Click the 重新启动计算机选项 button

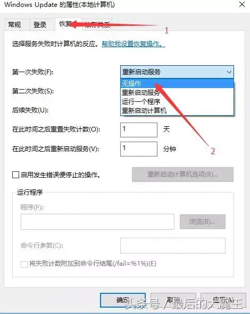182,175
